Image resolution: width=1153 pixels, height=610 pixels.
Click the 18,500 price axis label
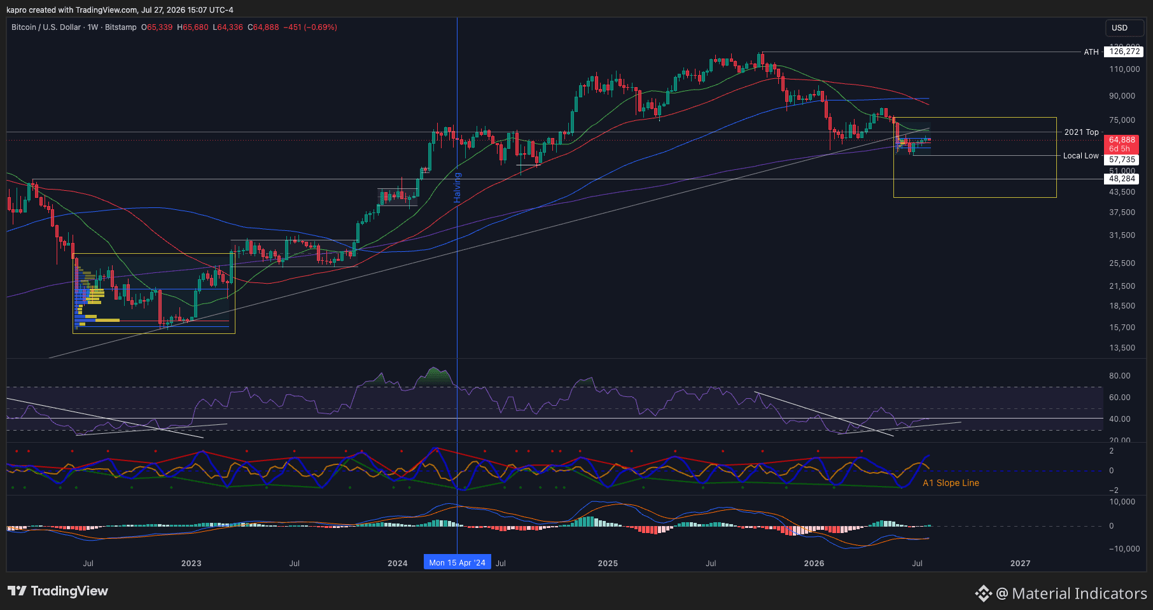tap(1122, 306)
